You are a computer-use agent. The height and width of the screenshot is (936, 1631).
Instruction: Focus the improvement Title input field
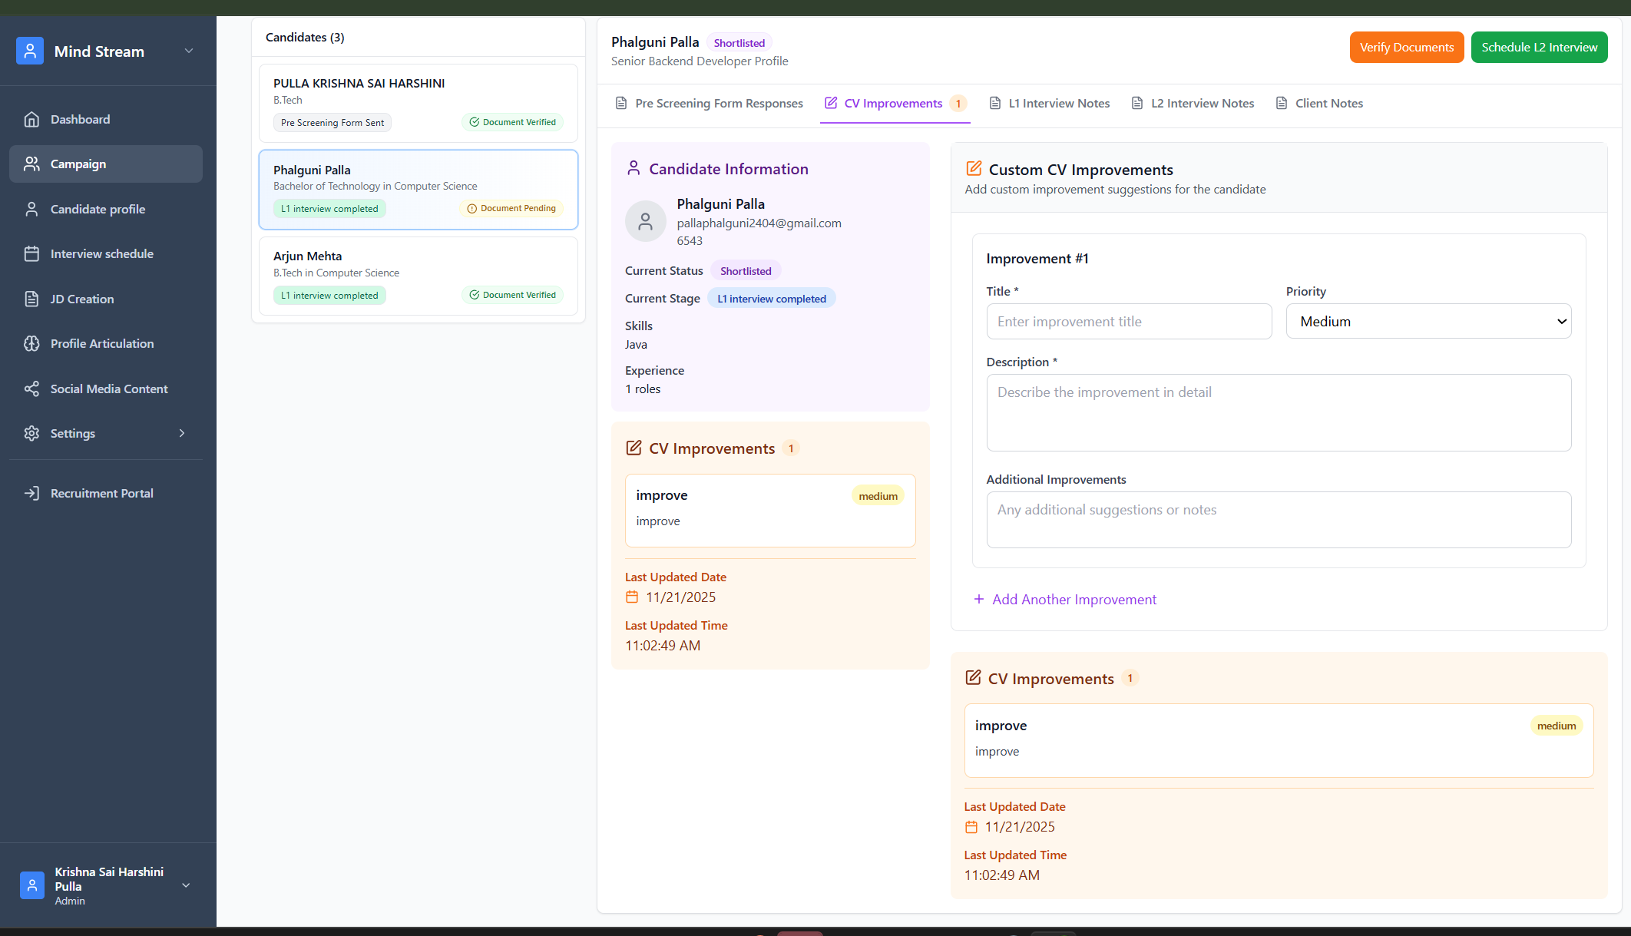(1129, 322)
